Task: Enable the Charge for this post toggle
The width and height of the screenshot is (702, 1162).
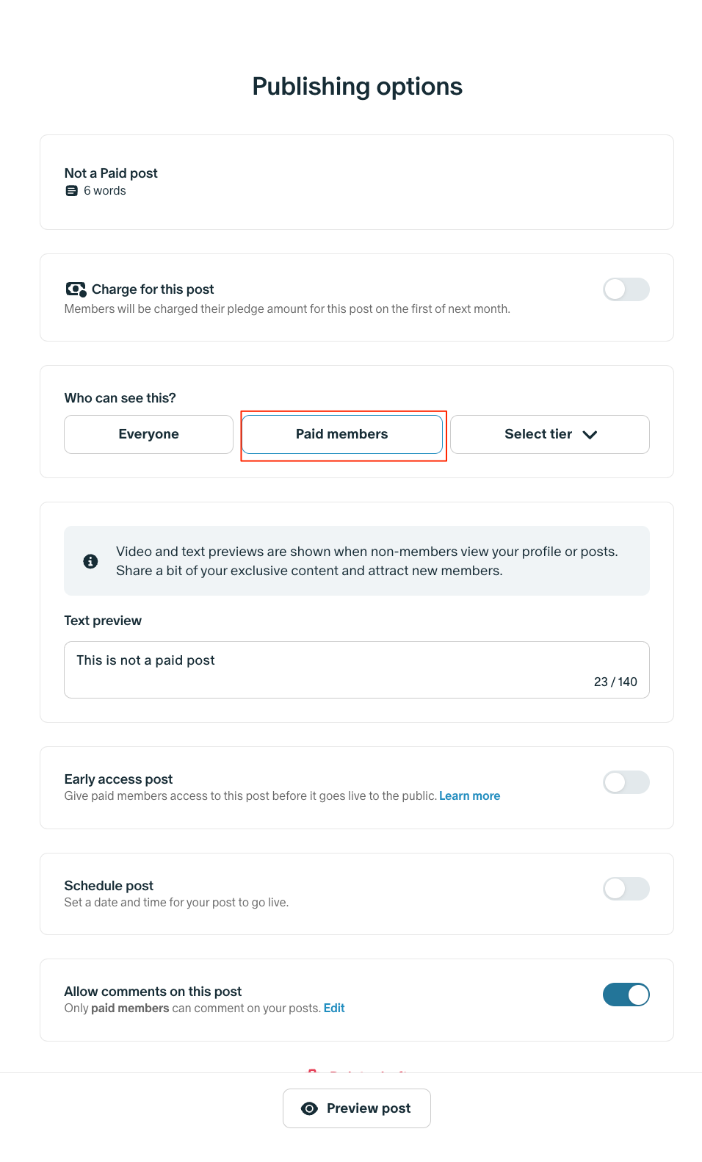Action: 626,289
